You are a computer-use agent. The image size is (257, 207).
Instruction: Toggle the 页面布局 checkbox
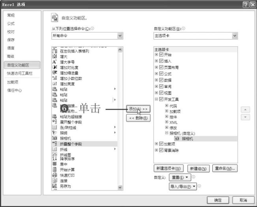click(161, 67)
